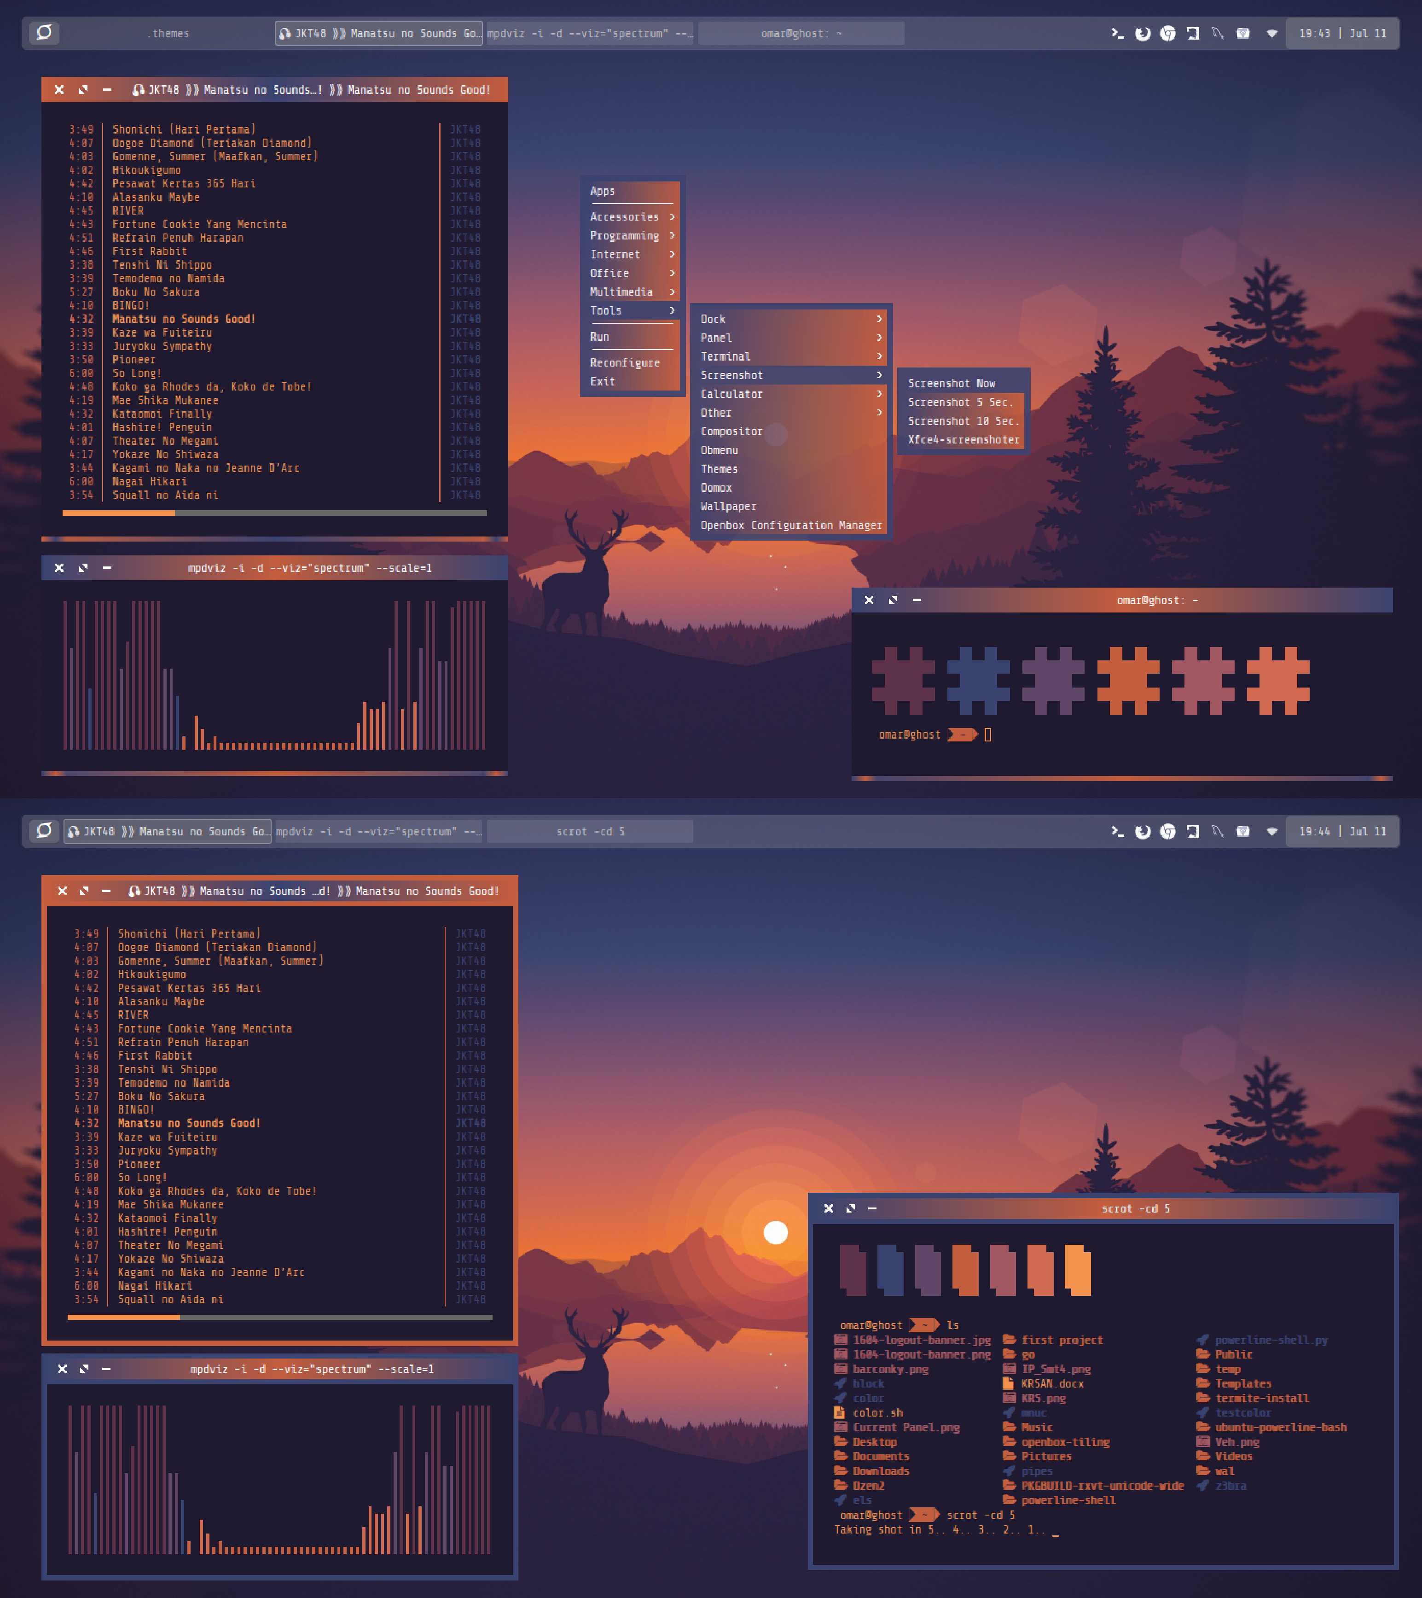Open the terminal launcher in the 19:43 panel
Screen dimensions: 1422x1598
(1117, 34)
